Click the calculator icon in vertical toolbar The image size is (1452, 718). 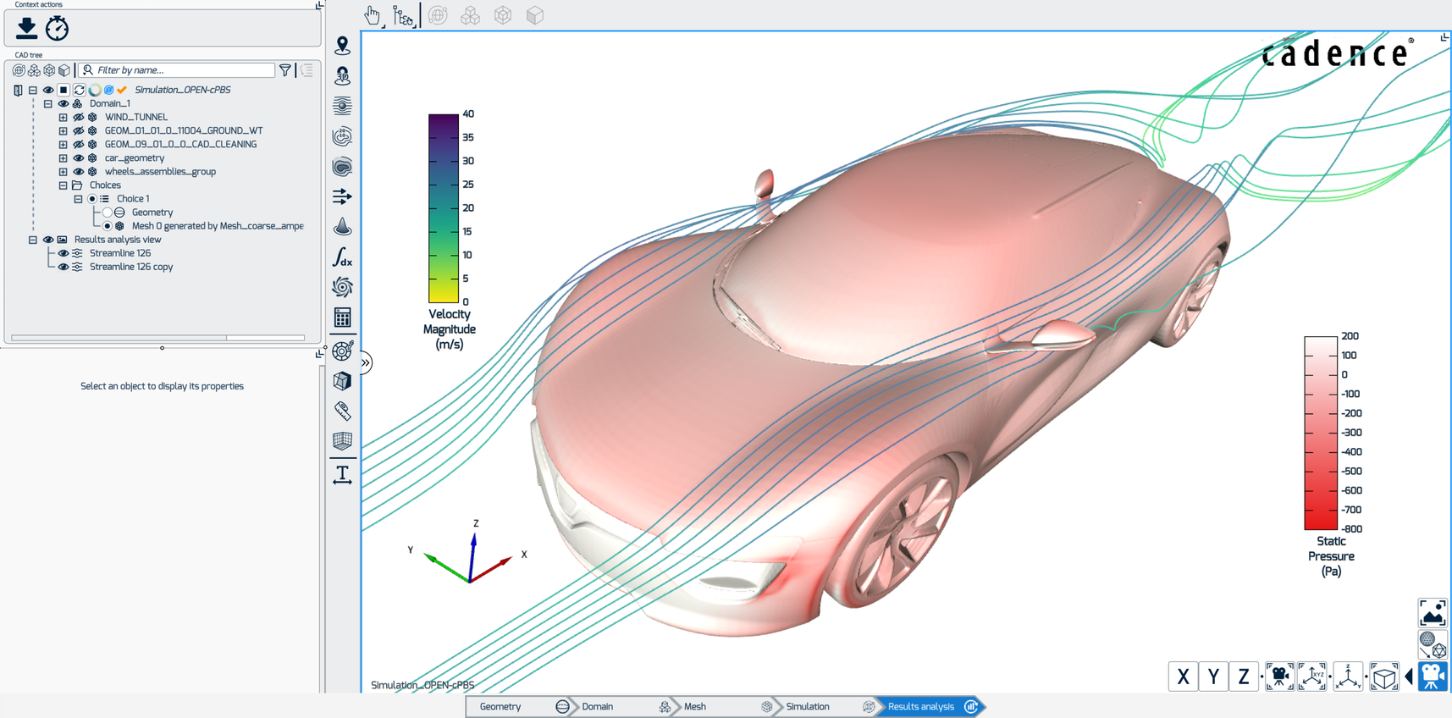[x=342, y=318]
